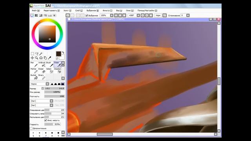Select the Marker tool
Screen dimensions: 251x141
point(34,70)
